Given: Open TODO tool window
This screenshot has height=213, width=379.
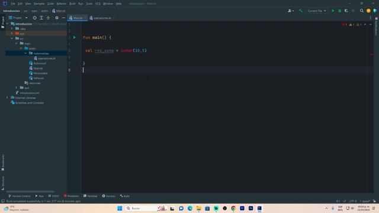Looking at the screenshot, I should pos(53,196).
